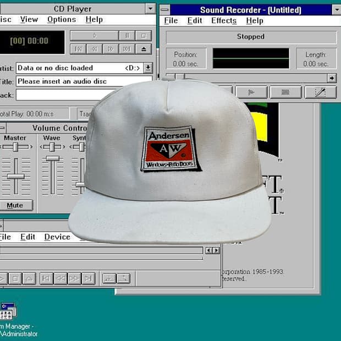Open the Help menu in CD Player

coord(94,20)
